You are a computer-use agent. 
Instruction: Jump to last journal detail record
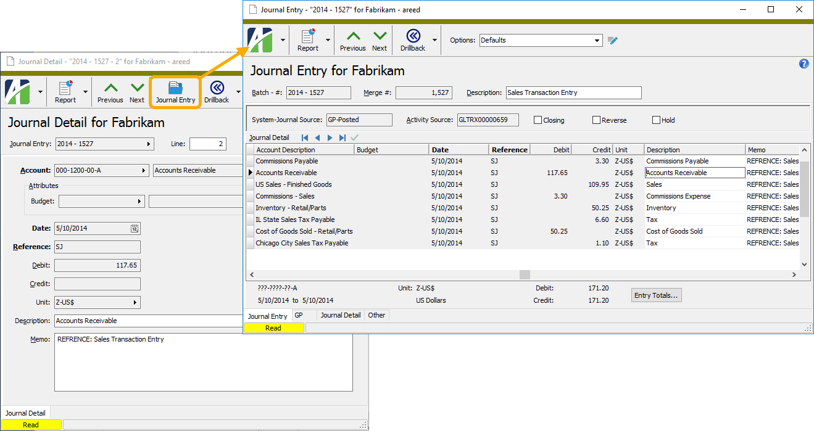(342, 138)
